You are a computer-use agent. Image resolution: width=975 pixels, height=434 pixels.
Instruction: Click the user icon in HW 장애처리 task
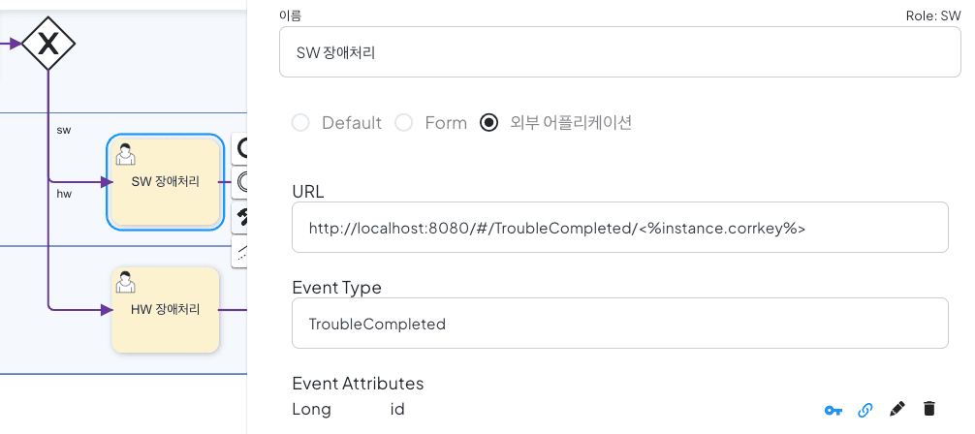click(x=126, y=282)
